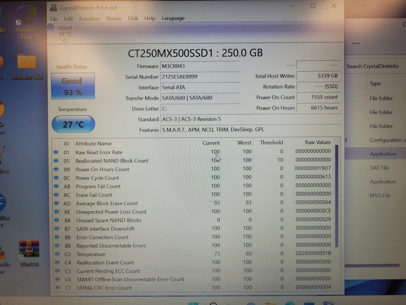Click the status dot for Power Cycle Count

click(x=56, y=178)
